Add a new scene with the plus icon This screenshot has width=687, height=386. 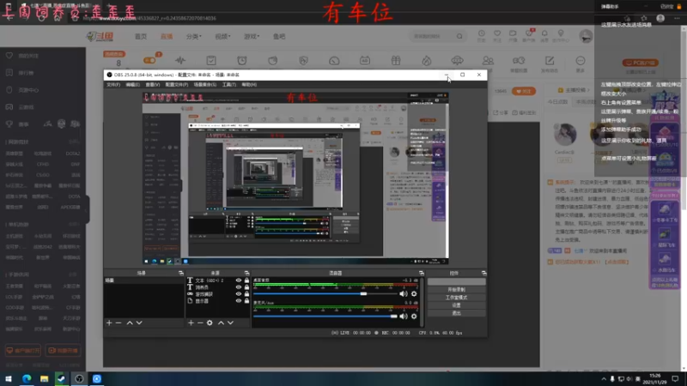coord(109,323)
